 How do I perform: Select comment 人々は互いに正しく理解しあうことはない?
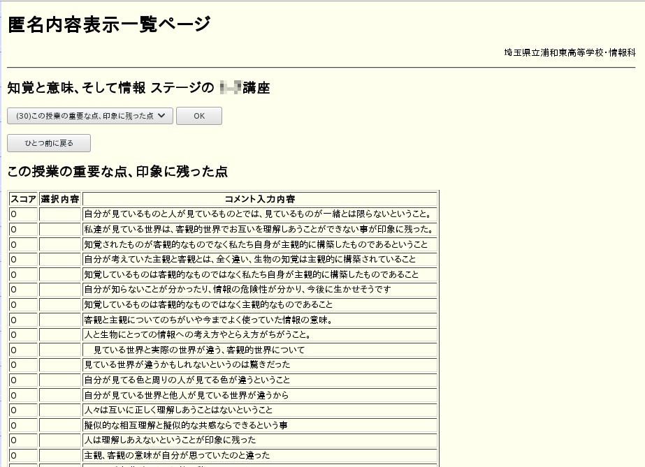pyautogui.click(x=178, y=410)
